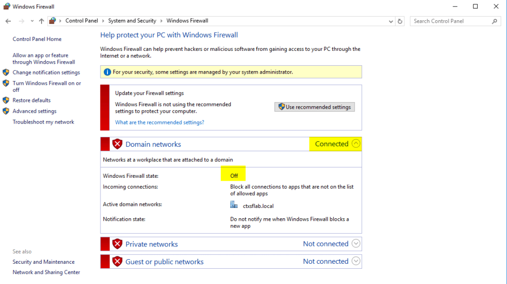Click Use recommended settings button
Image resolution: width=507 pixels, height=284 pixels.
pos(314,107)
